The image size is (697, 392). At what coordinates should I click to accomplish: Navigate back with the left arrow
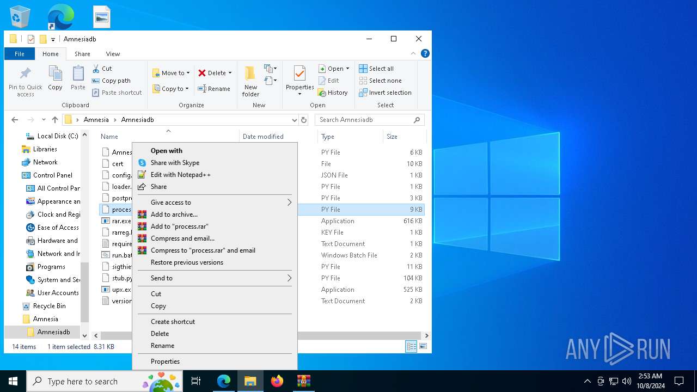pyautogui.click(x=15, y=120)
